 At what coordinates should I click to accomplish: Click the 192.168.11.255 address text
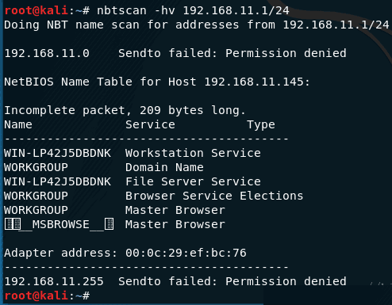pos(54,281)
